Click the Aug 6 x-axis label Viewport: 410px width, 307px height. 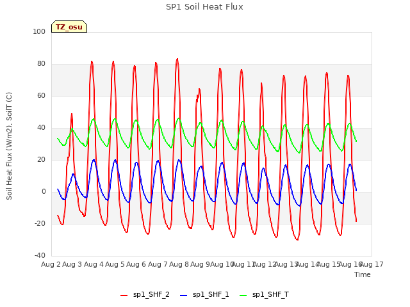136,264
